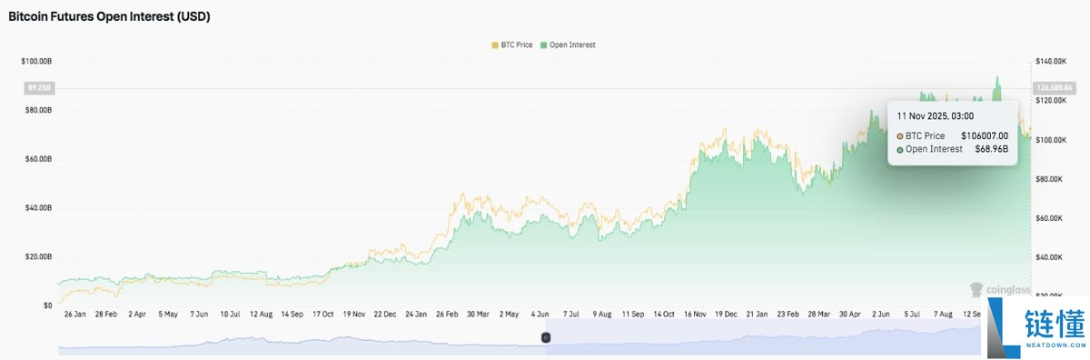Click the $80.00B left axis label

click(x=39, y=110)
